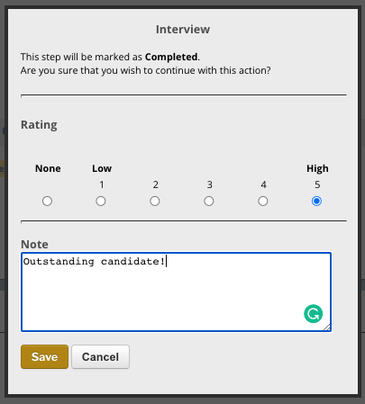This screenshot has width=365, height=404.
Task: Set rating to 4 radio button
Action: pos(263,201)
